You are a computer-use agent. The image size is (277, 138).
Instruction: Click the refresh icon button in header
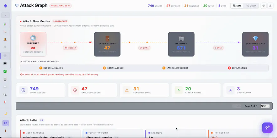coord(264,6)
